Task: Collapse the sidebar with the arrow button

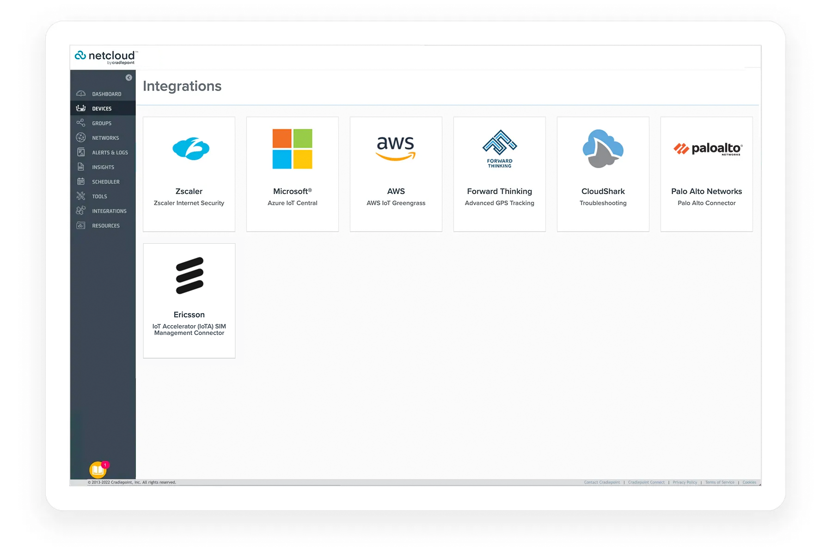Action: click(x=129, y=78)
